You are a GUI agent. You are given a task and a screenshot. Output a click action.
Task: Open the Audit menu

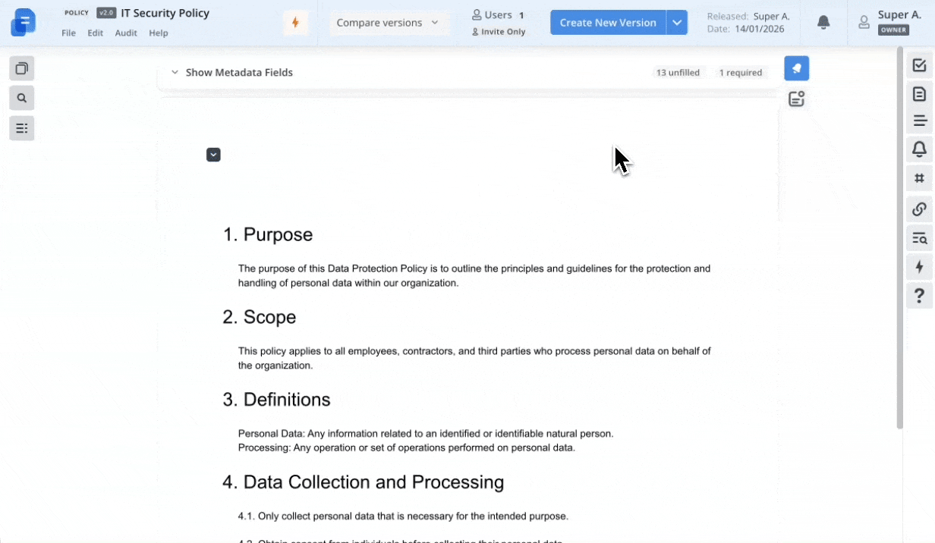(x=126, y=33)
